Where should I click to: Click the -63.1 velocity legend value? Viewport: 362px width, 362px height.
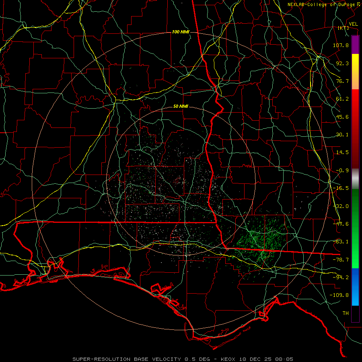[341, 242]
